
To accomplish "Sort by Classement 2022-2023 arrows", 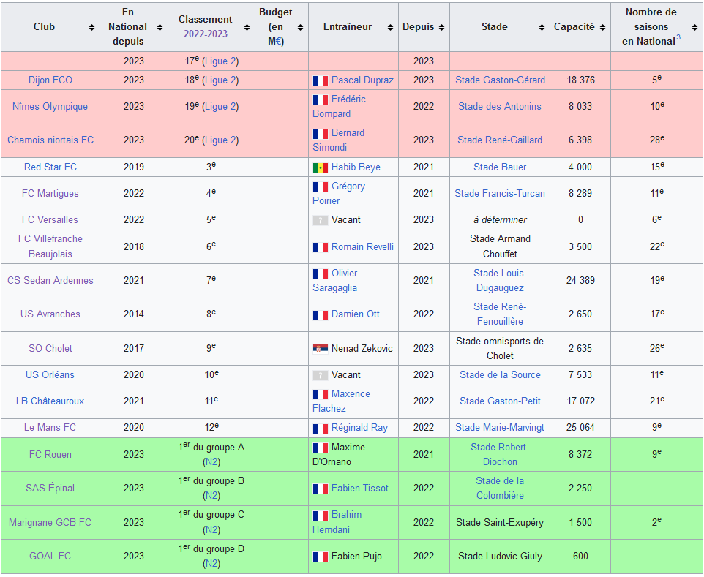I will pyautogui.click(x=247, y=27).
